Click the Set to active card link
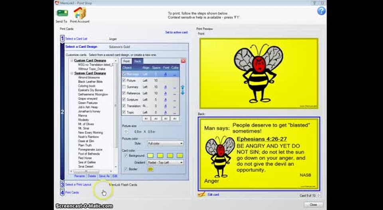The height and width of the screenshot is (210, 383). tap(176, 32)
